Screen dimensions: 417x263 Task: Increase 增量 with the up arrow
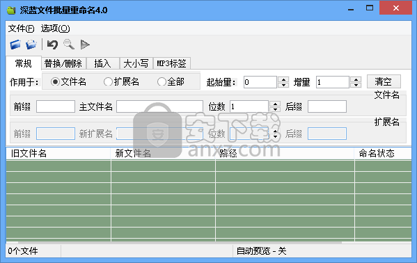(x=356, y=79)
